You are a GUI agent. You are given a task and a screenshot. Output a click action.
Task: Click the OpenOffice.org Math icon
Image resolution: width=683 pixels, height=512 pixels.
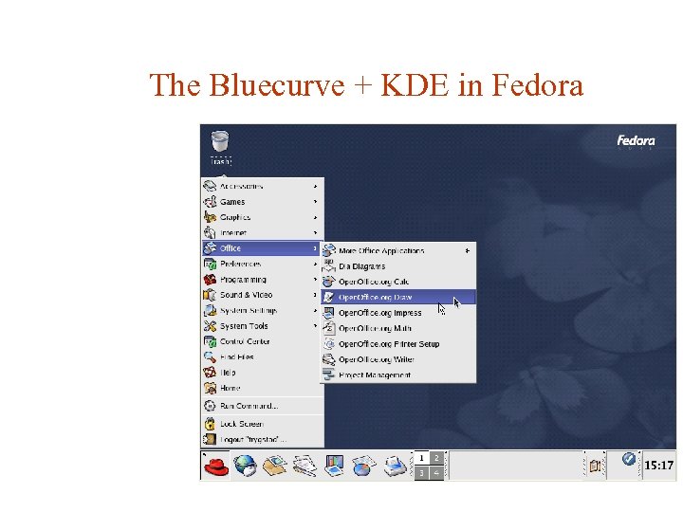point(329,328)
